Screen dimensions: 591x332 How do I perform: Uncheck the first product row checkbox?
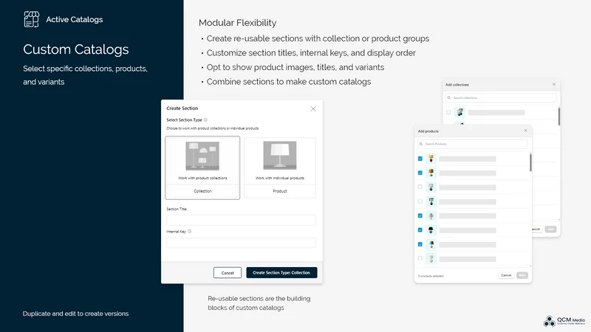[420, 159]
